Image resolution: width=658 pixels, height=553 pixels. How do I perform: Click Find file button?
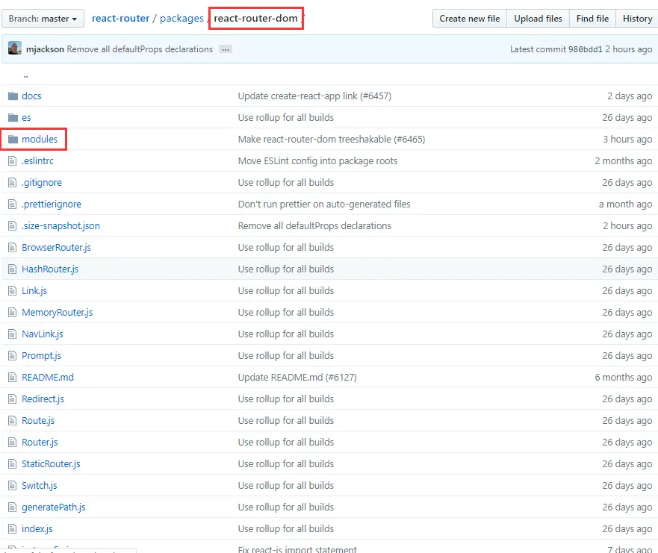point(592,19)
